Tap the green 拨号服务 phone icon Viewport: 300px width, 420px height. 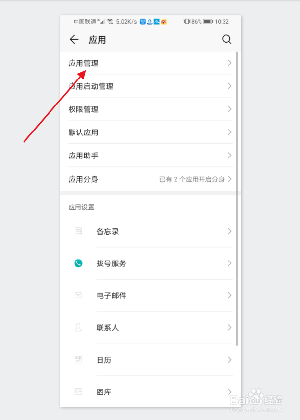click(x=78, y=263)
